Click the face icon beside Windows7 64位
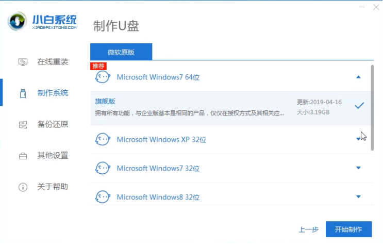 tap(103, 77)
